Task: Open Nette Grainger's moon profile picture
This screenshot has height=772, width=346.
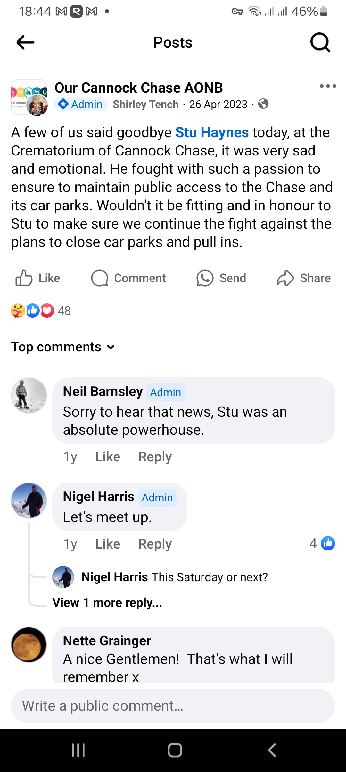Action: (x=29, y=645)
